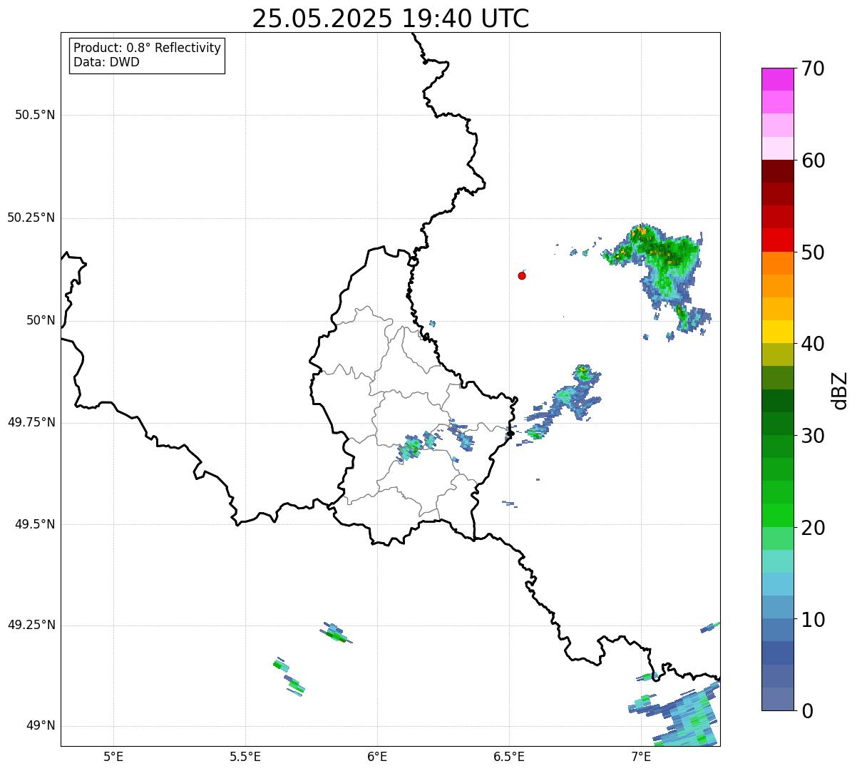Click the 49.25°N latitude label

pyautogui.click(x=31, y=625)
